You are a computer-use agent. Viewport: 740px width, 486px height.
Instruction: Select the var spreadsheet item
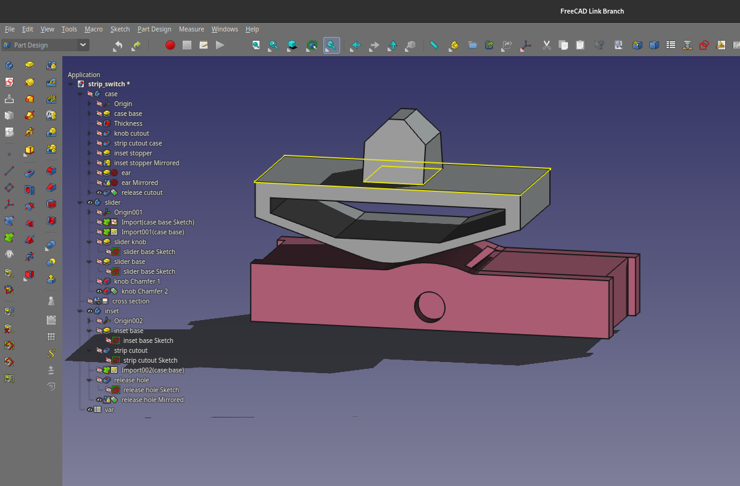(109, 410)
